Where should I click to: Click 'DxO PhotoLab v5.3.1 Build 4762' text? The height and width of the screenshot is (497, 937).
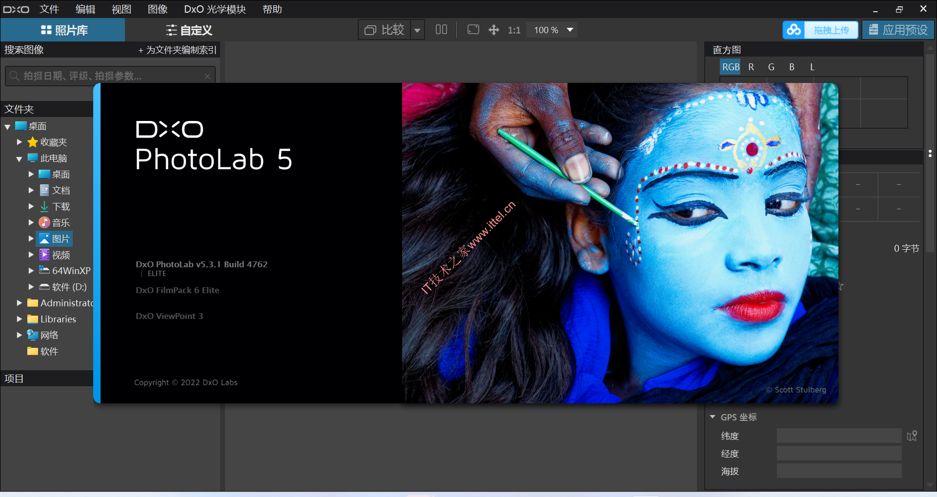pyautogui.click(x=202, y=264)
